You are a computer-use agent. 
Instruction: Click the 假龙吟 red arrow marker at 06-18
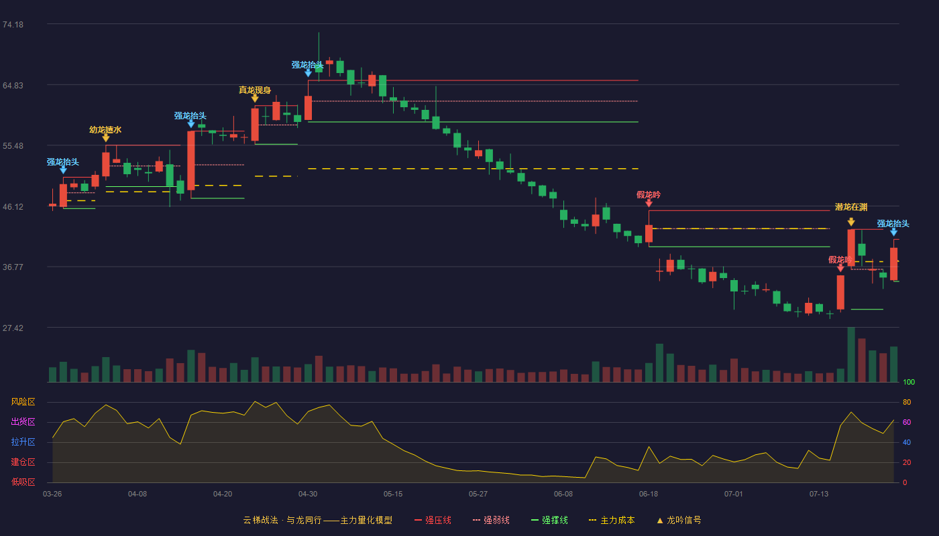(x=649, y=202)
